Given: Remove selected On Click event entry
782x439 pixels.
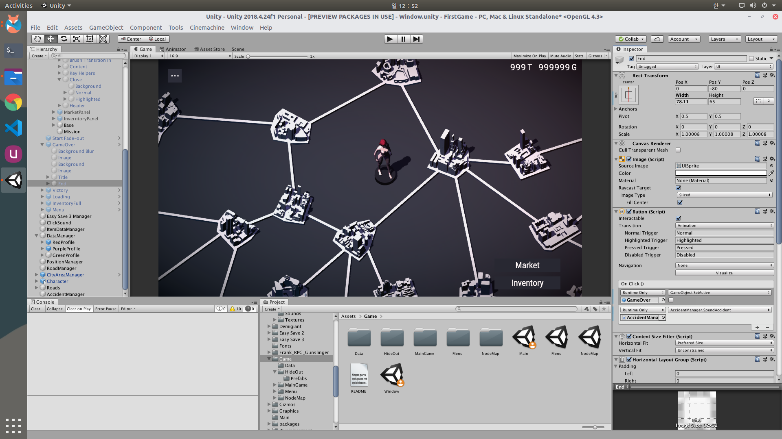Looking at the screenshot, I should coord(767,328).
